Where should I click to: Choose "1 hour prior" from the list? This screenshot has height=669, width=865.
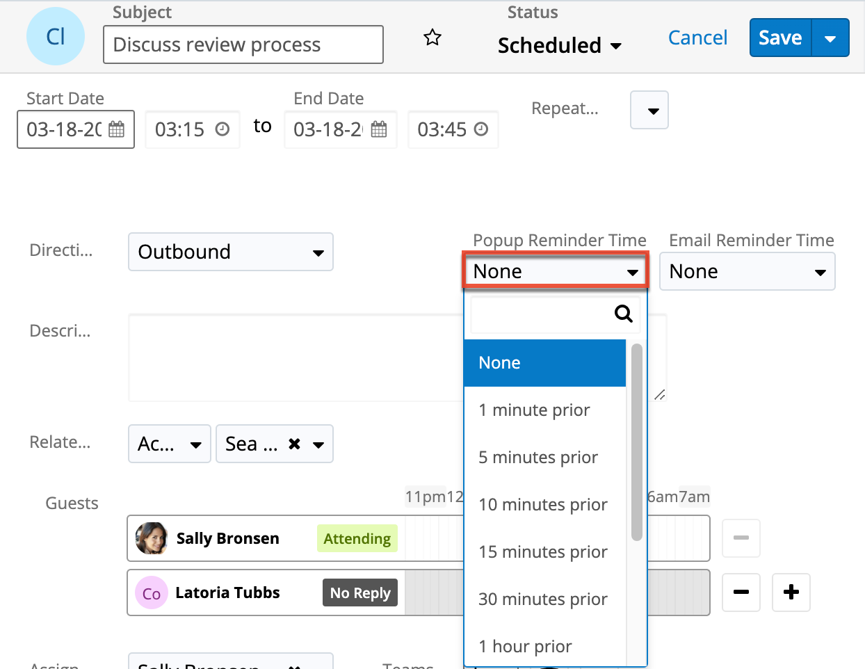(x=525, y=647)
